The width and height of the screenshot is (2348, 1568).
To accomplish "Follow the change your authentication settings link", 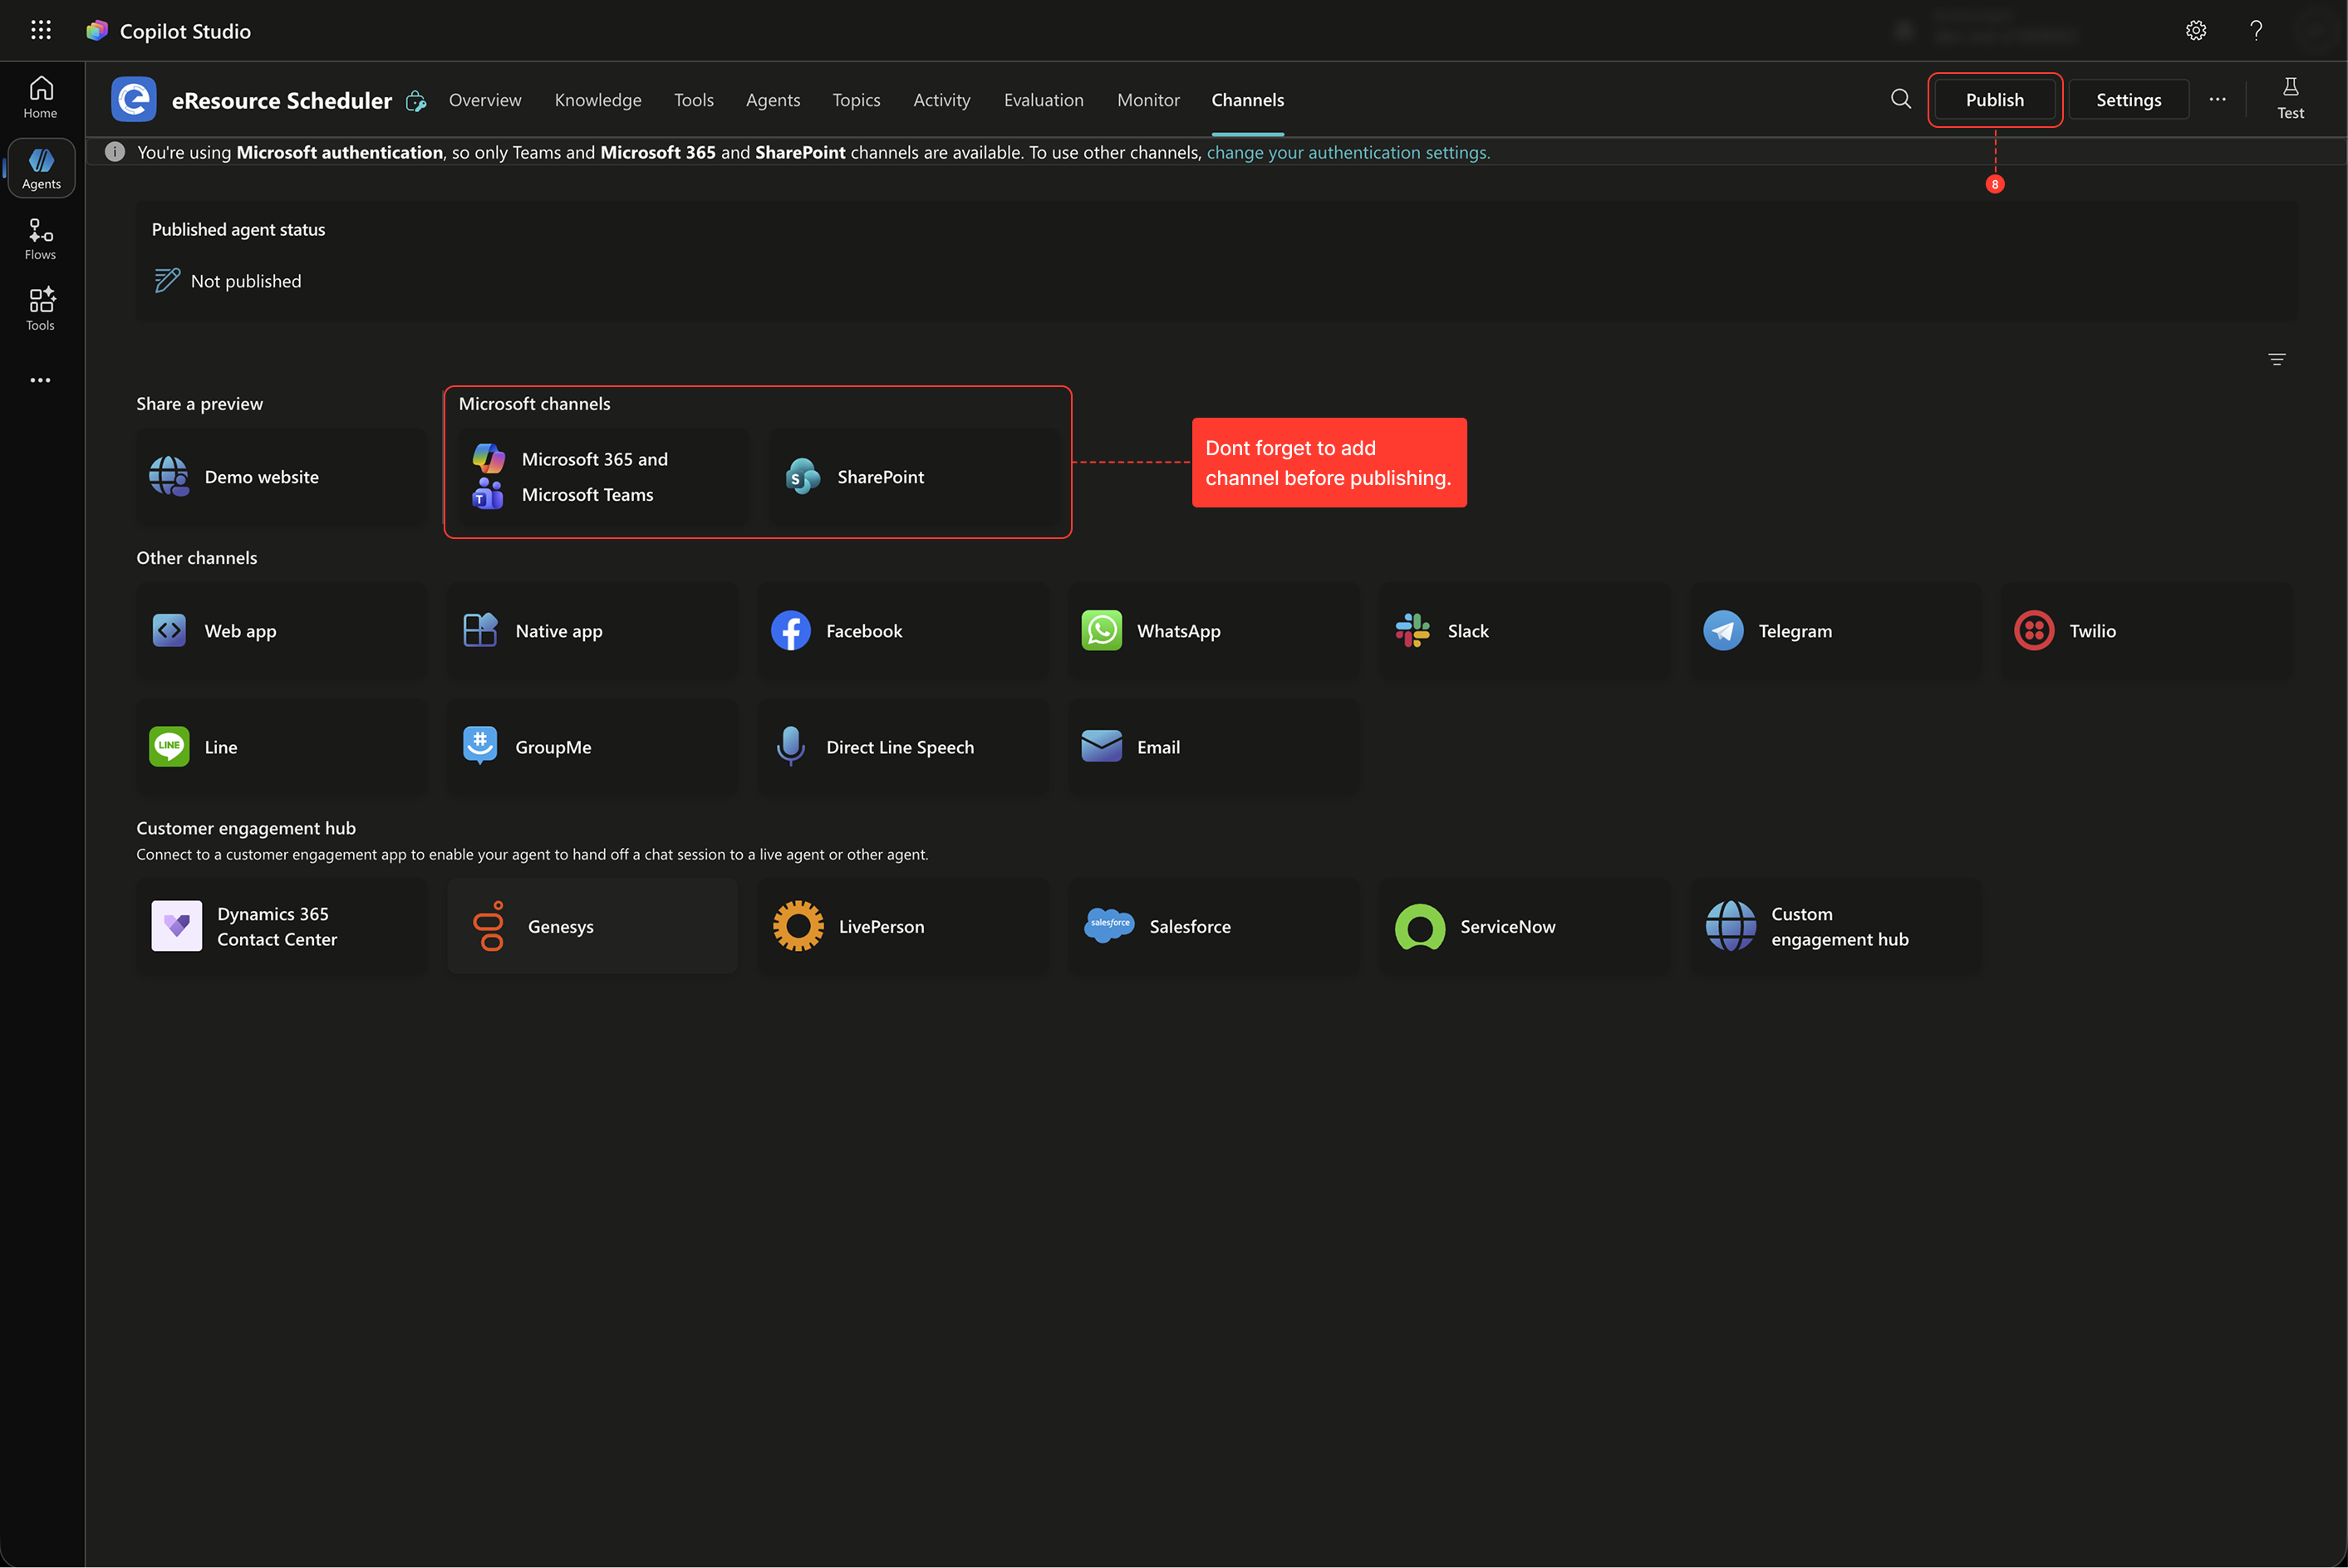I will click(1348, 152).
